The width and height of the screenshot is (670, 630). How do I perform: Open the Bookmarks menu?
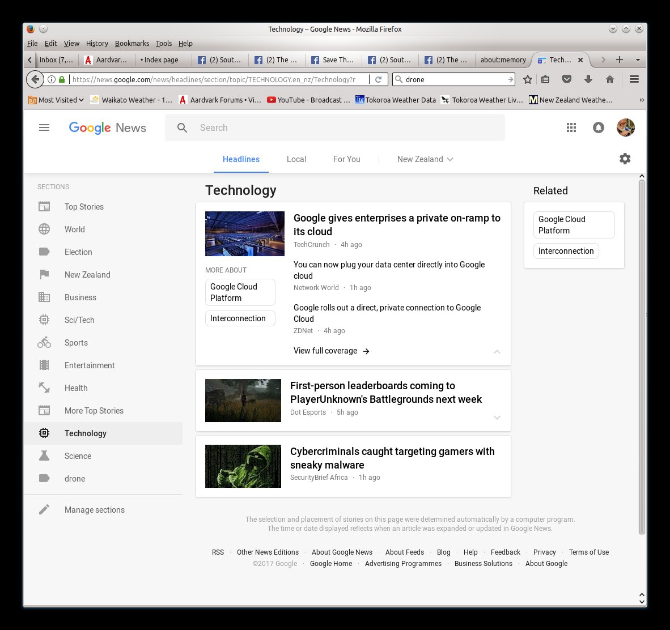[132, 44]
